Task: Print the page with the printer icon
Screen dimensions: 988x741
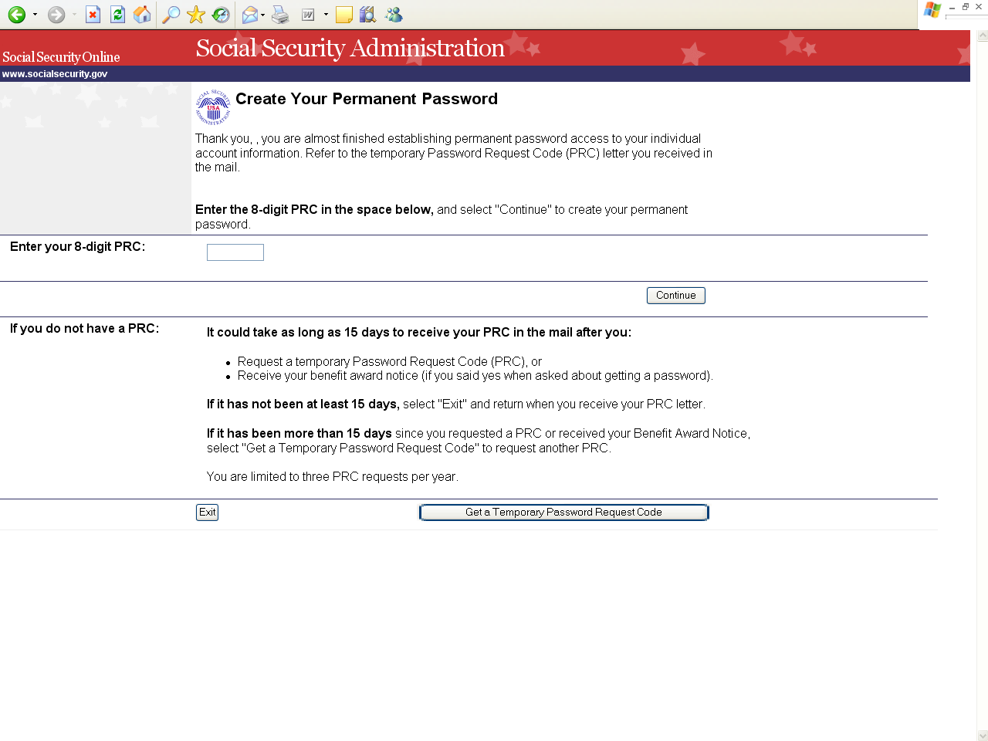Action: [x=280, y=15]
